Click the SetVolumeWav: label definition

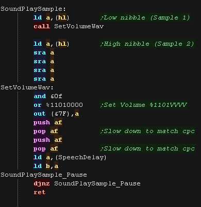(x=27, y=87)
